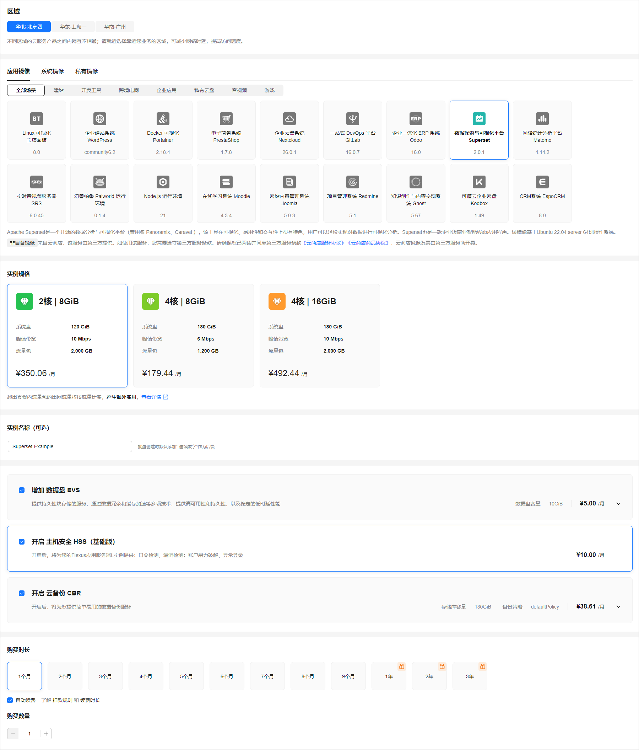Filter by 全部场景 scenario
639x750 pixels.
26,91
